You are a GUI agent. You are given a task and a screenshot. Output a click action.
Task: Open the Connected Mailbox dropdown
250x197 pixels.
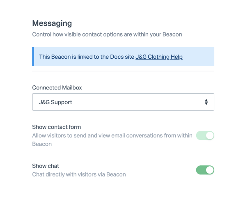click(x=123, y=102)
